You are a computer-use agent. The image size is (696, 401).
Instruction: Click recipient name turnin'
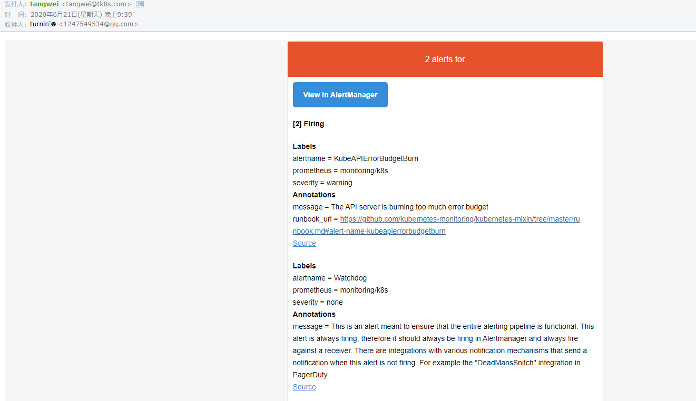43,24
